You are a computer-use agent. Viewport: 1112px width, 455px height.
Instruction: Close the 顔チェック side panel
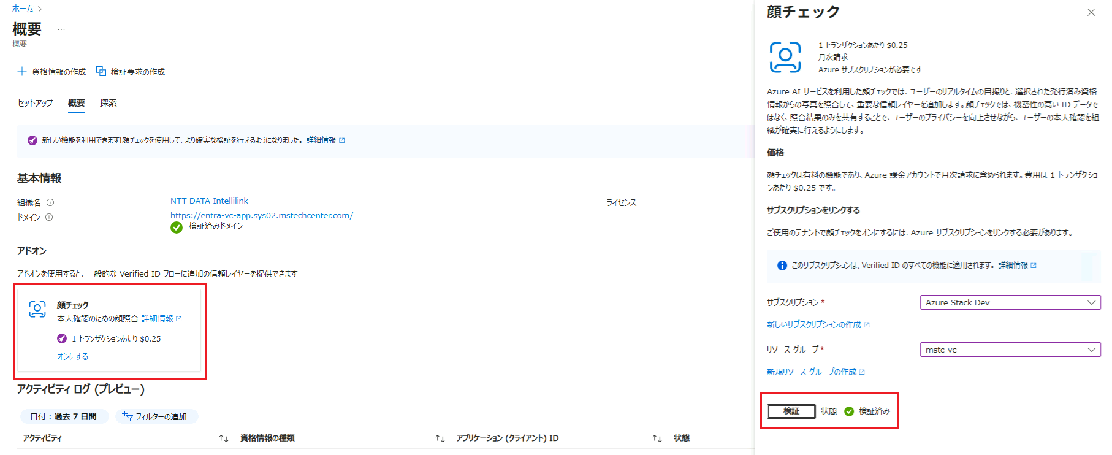tap(1091, 12)
